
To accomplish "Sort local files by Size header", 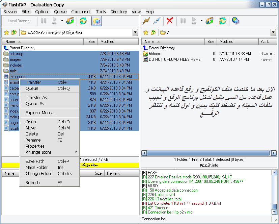I will point(90,42).
